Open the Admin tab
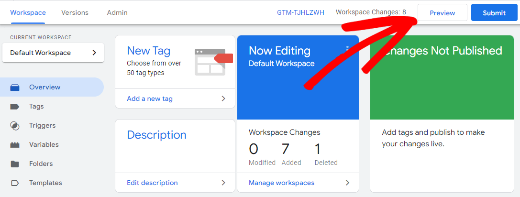520x197 pixels. click(117, 12)
